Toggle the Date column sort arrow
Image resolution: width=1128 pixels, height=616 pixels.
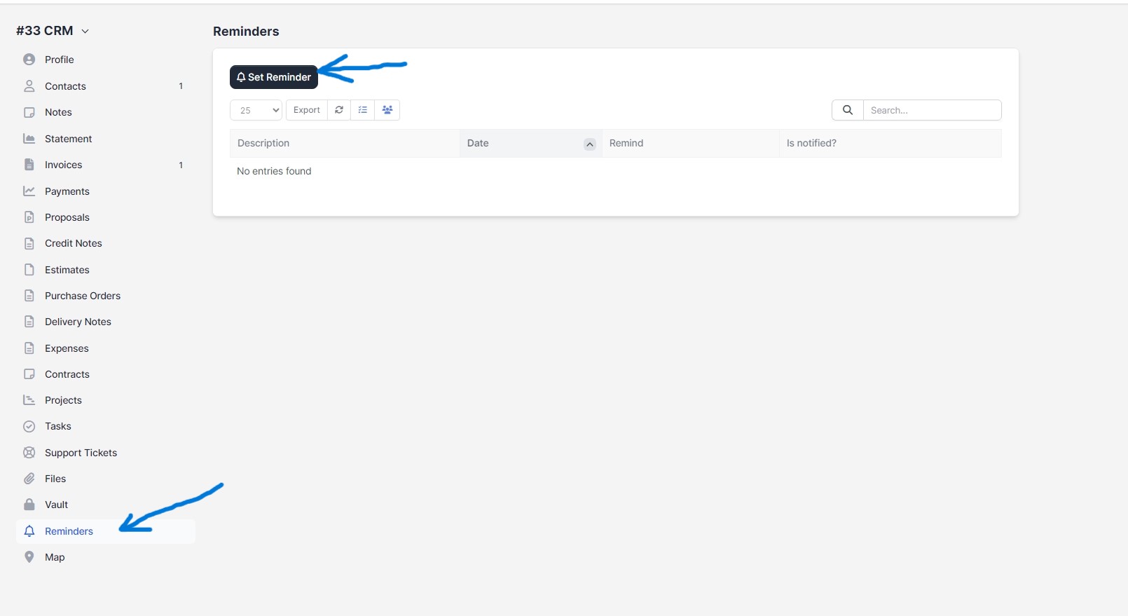590,144
